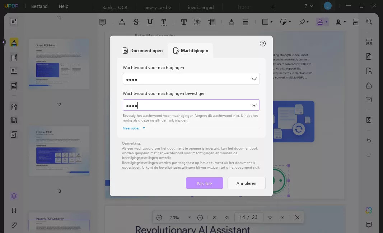The width and height of the screenshot is (383, 233).
Task: Add a new tab with plus button
Action: [273, 7]
